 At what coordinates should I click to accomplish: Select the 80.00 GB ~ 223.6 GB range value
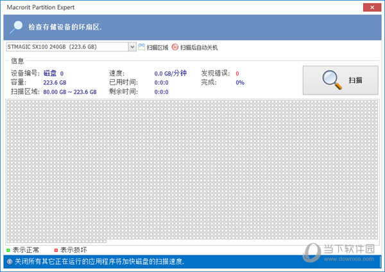pyautogui.click(x=70, y=92)
